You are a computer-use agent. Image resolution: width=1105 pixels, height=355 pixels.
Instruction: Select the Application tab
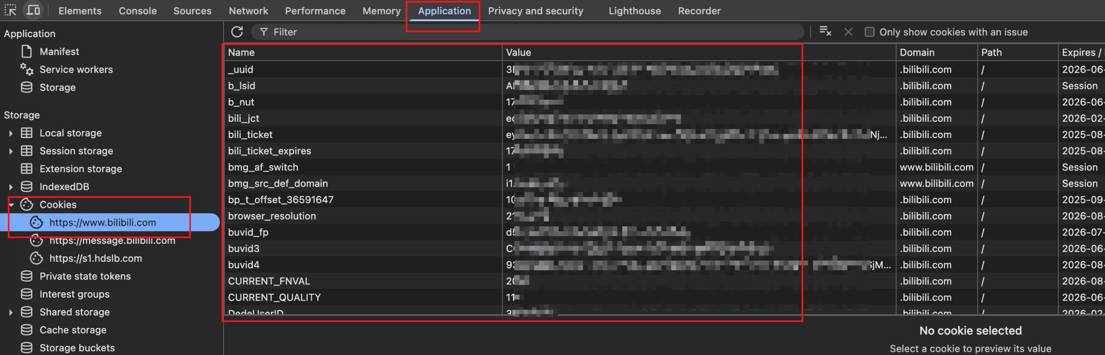(x=444, y=11)
